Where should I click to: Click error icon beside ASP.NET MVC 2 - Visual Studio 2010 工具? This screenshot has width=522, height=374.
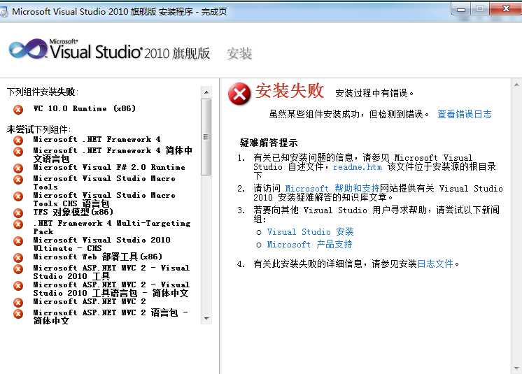[x=18, y=269]
